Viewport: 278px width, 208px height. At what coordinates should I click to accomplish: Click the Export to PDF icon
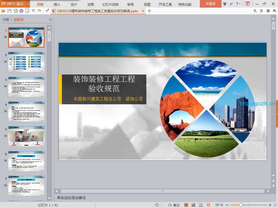(15, 11)
